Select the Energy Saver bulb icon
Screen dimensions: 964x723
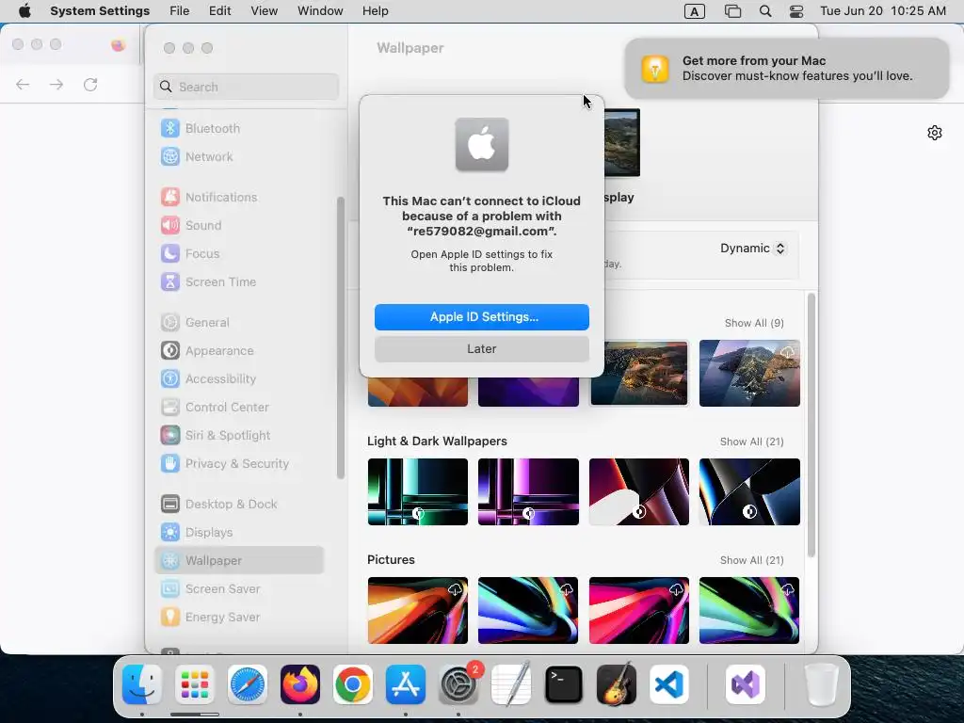(170, 618)
